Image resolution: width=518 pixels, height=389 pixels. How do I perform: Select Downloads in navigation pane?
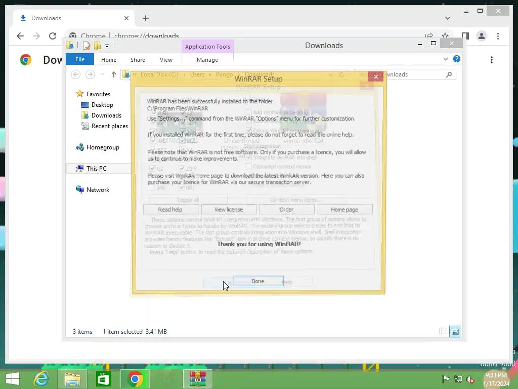coord(106,115)
